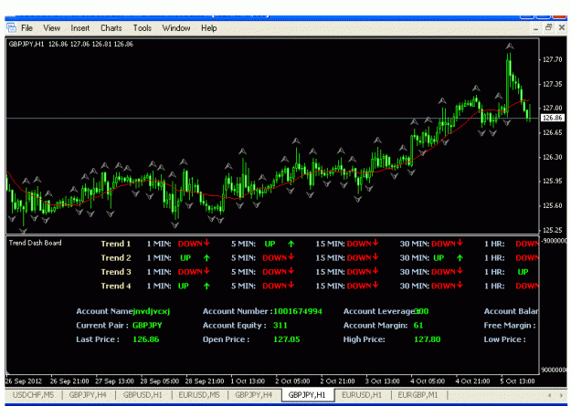This screenshot has width=571, height=406.
Task: Click Trend 2 1 MIN up arrow
Action: 206,258
